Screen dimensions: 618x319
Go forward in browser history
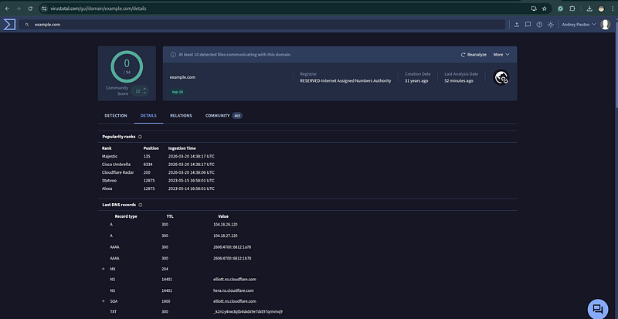[x=19, y=8]
